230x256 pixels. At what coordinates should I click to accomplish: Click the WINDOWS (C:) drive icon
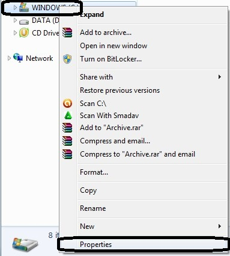24,7
